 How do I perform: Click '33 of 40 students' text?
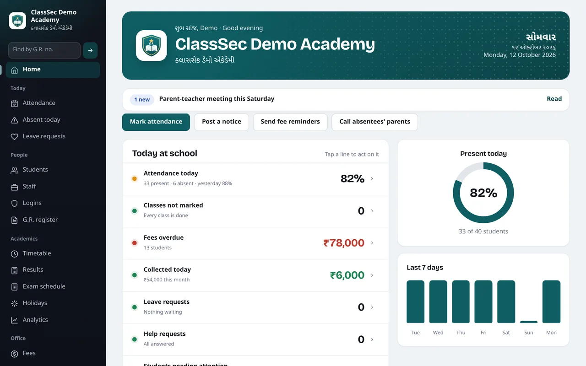(x=483, y=231)
